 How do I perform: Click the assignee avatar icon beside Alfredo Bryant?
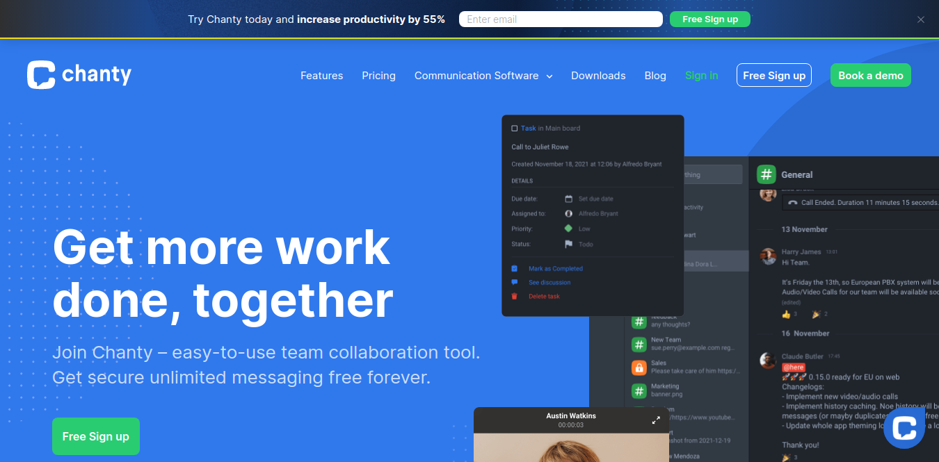coord(568,214)
